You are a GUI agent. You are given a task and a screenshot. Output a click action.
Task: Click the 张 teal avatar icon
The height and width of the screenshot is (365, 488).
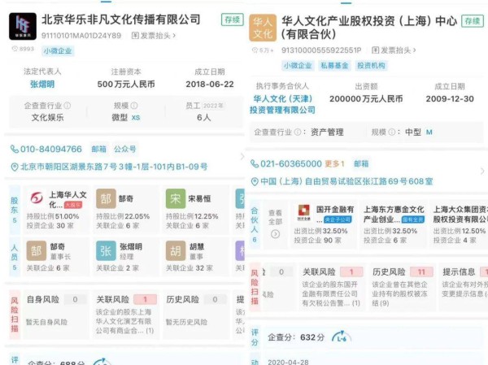pyautogui.click(x=106, y=251)
